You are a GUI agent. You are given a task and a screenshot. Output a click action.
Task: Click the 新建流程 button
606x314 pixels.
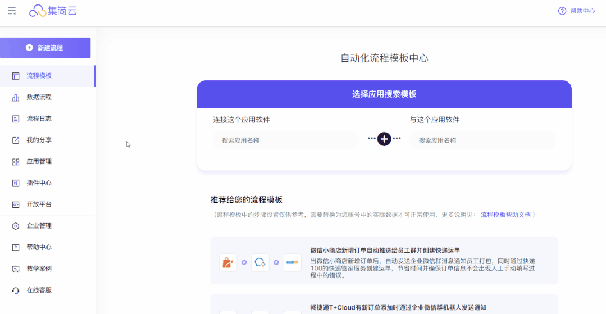tap(45, 48)
